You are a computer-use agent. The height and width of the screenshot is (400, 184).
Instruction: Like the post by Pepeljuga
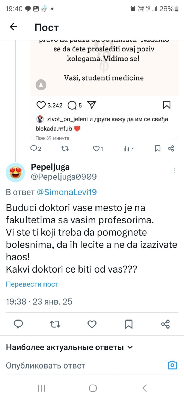92,324
